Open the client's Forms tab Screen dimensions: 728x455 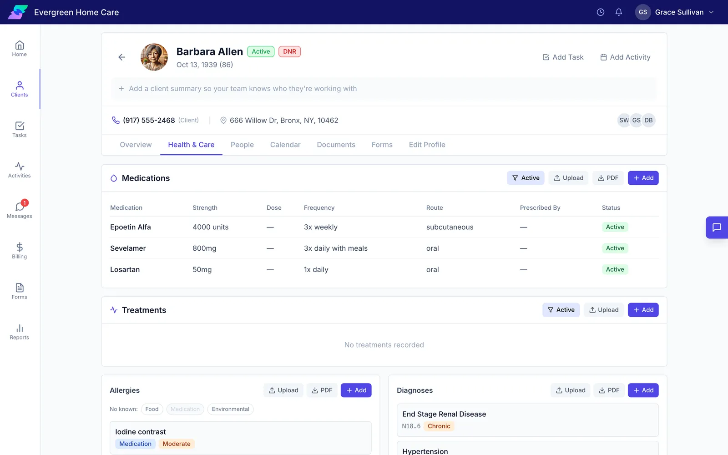(382, 145)
